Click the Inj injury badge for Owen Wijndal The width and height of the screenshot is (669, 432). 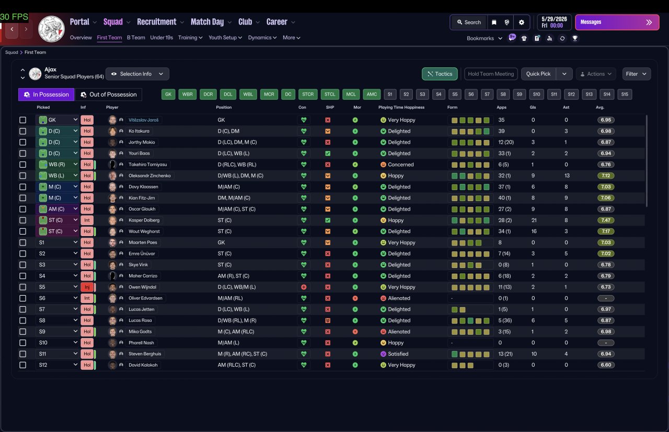click(x=87, y=287)
